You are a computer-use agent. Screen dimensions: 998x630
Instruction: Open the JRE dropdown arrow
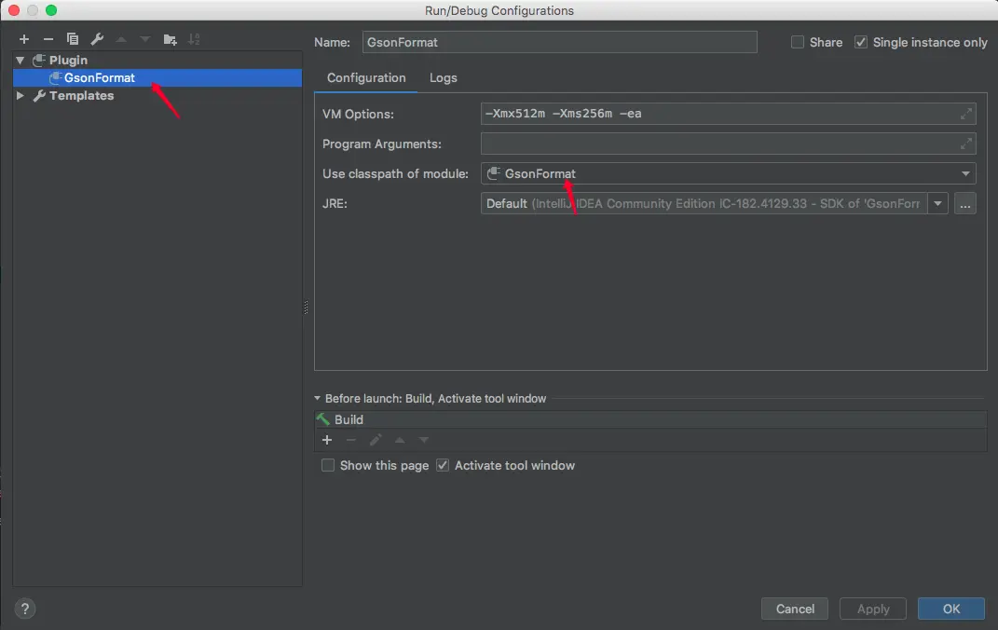pos(937,204)
